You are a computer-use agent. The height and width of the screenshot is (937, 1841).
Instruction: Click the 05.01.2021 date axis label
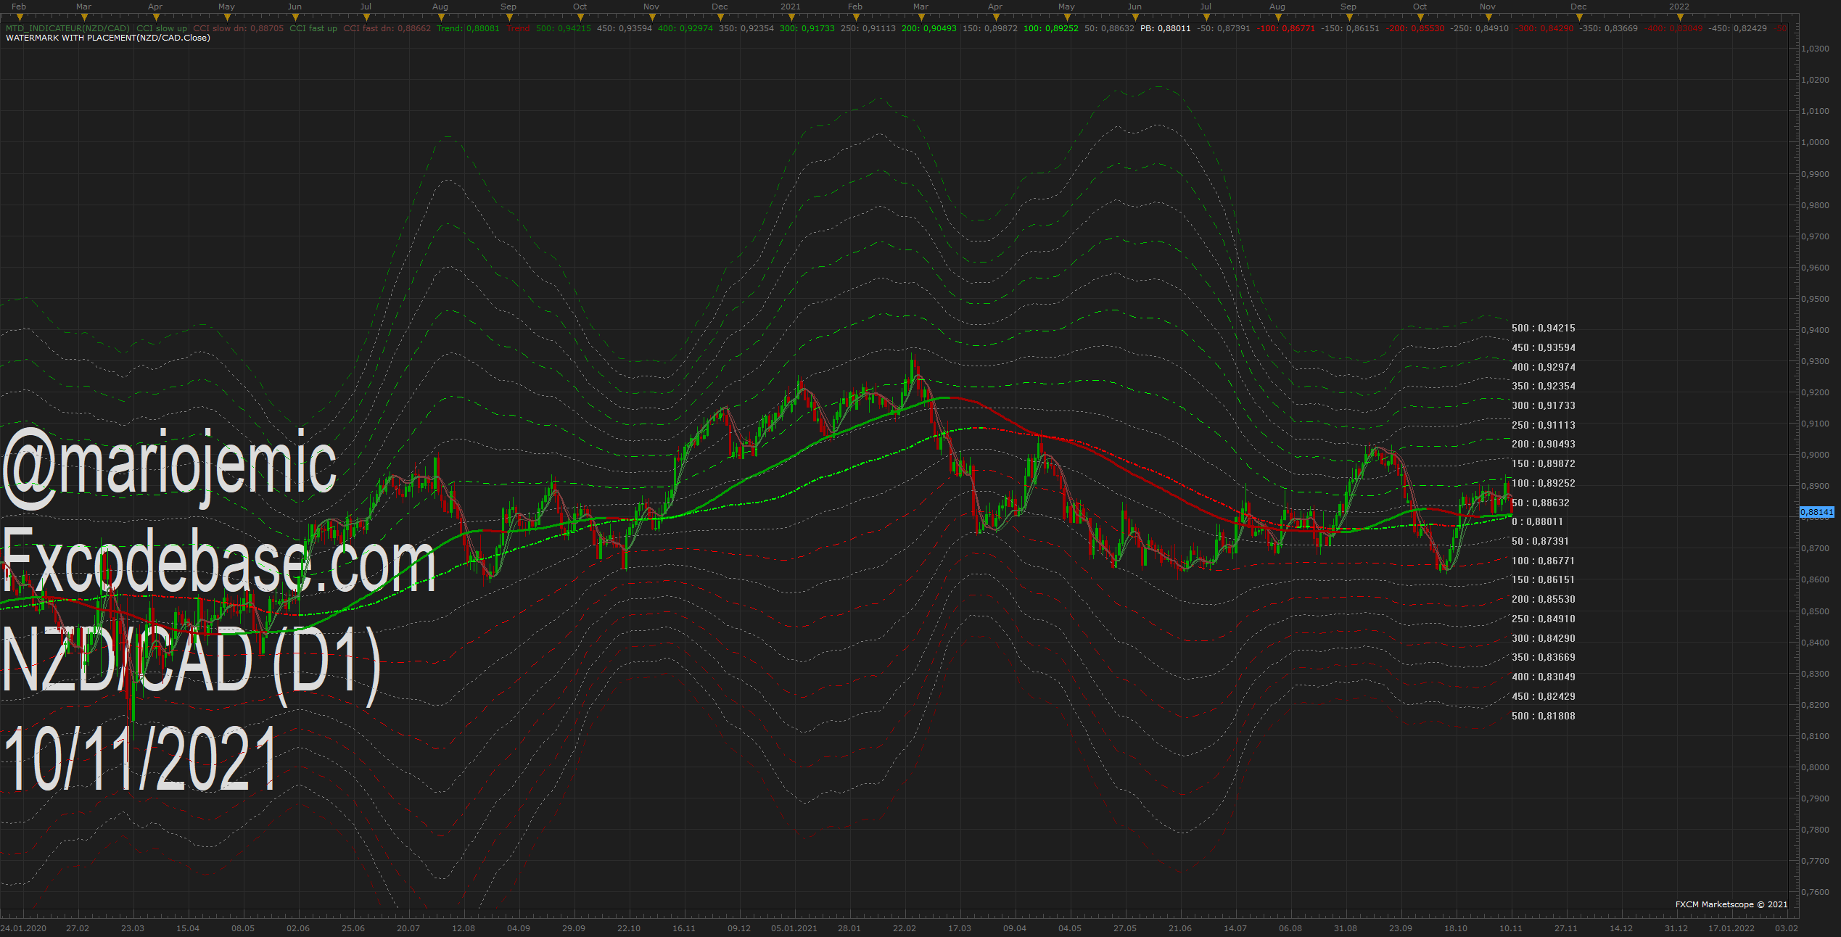[794, 928]
